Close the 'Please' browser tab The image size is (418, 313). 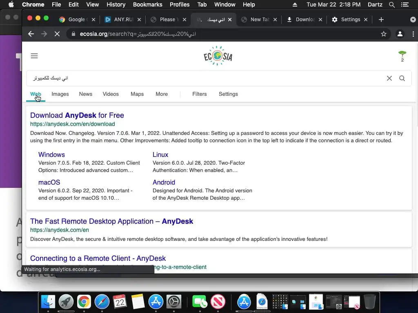[x=185, y=20]
